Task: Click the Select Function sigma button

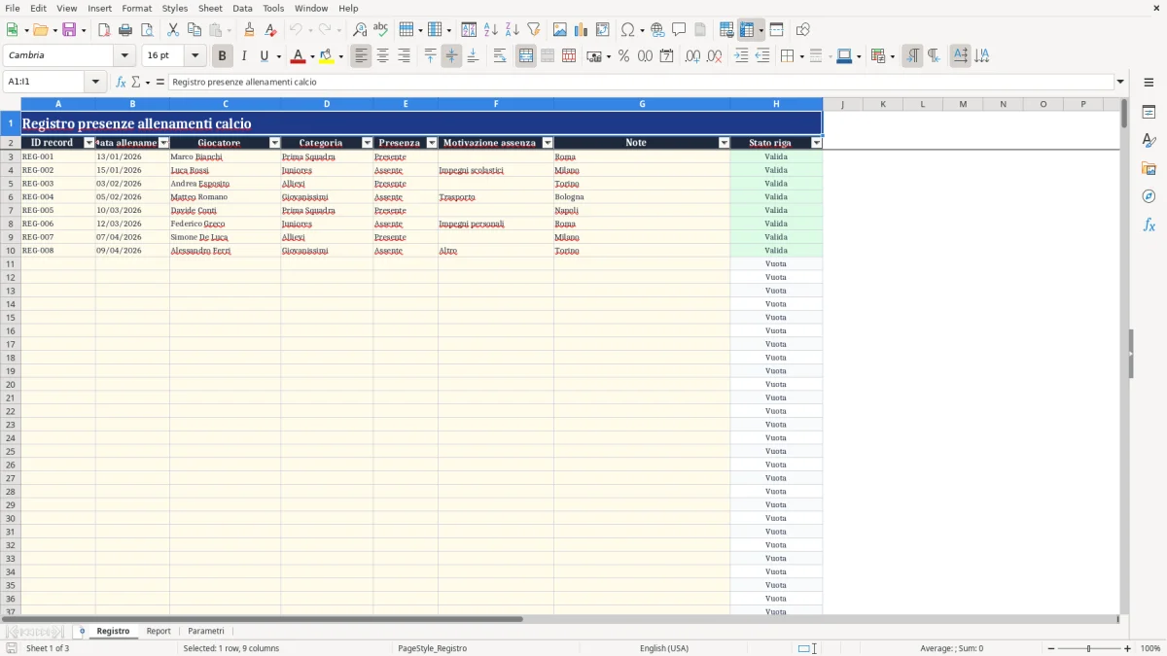Action: click(136, 82)
